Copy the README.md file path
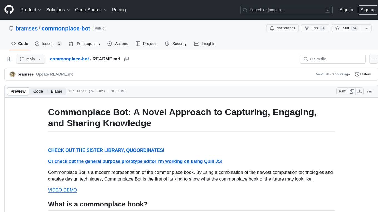378x212 pixels. point(126,59)
